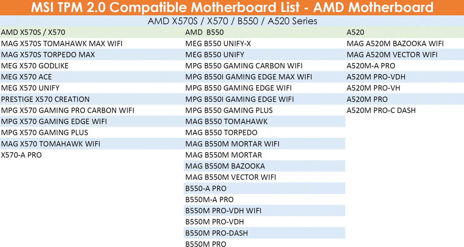Select A520M PRO-C DASH cell

pyautogui.click(x=381, y=110)
